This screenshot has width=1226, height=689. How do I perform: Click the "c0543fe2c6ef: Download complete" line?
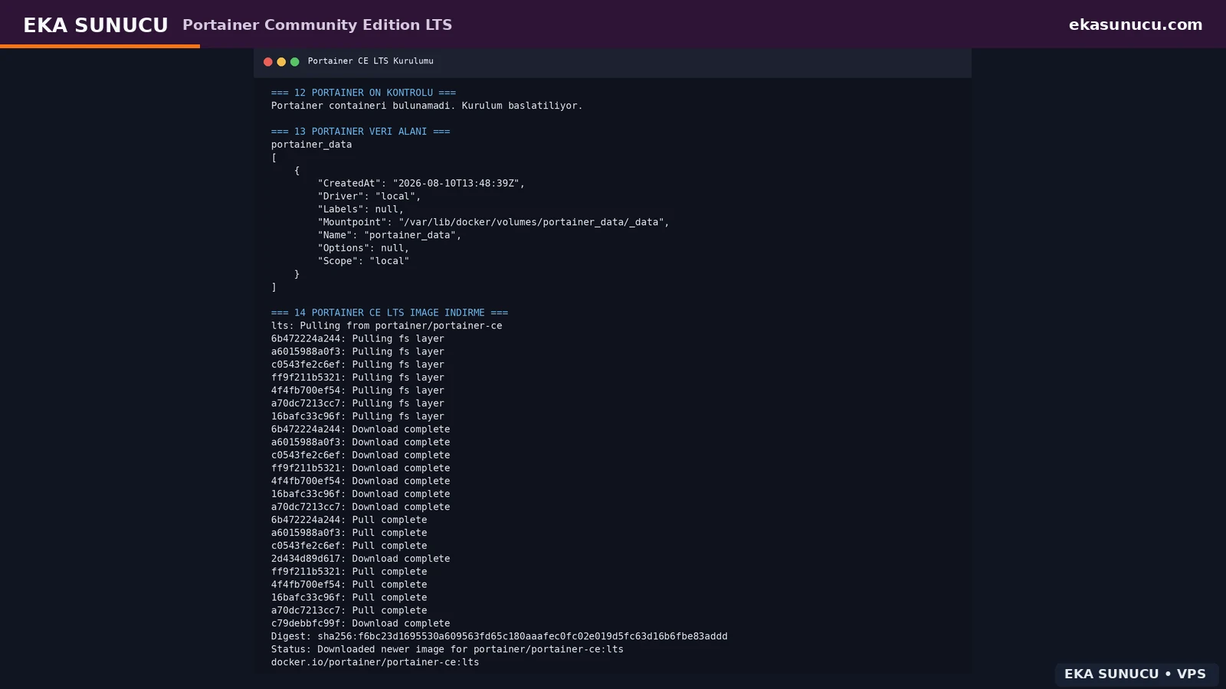361,456
